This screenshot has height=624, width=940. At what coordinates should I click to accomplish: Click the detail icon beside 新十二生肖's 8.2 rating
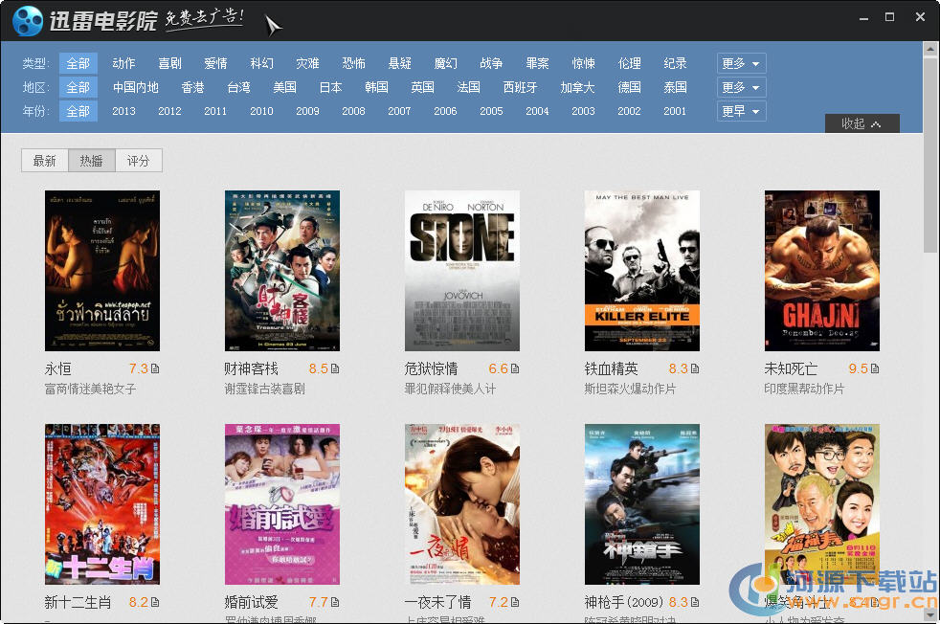(x=155, y=602)
